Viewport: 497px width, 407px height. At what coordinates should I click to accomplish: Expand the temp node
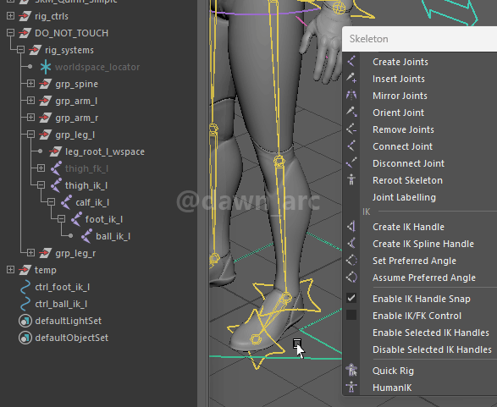click(10, 270)
